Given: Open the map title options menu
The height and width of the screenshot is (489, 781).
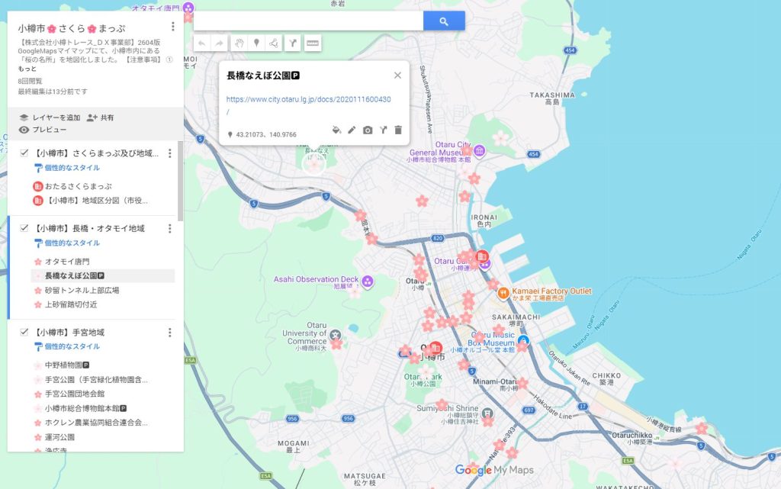Looking at the screenshot, I should (x=173, y=27).
